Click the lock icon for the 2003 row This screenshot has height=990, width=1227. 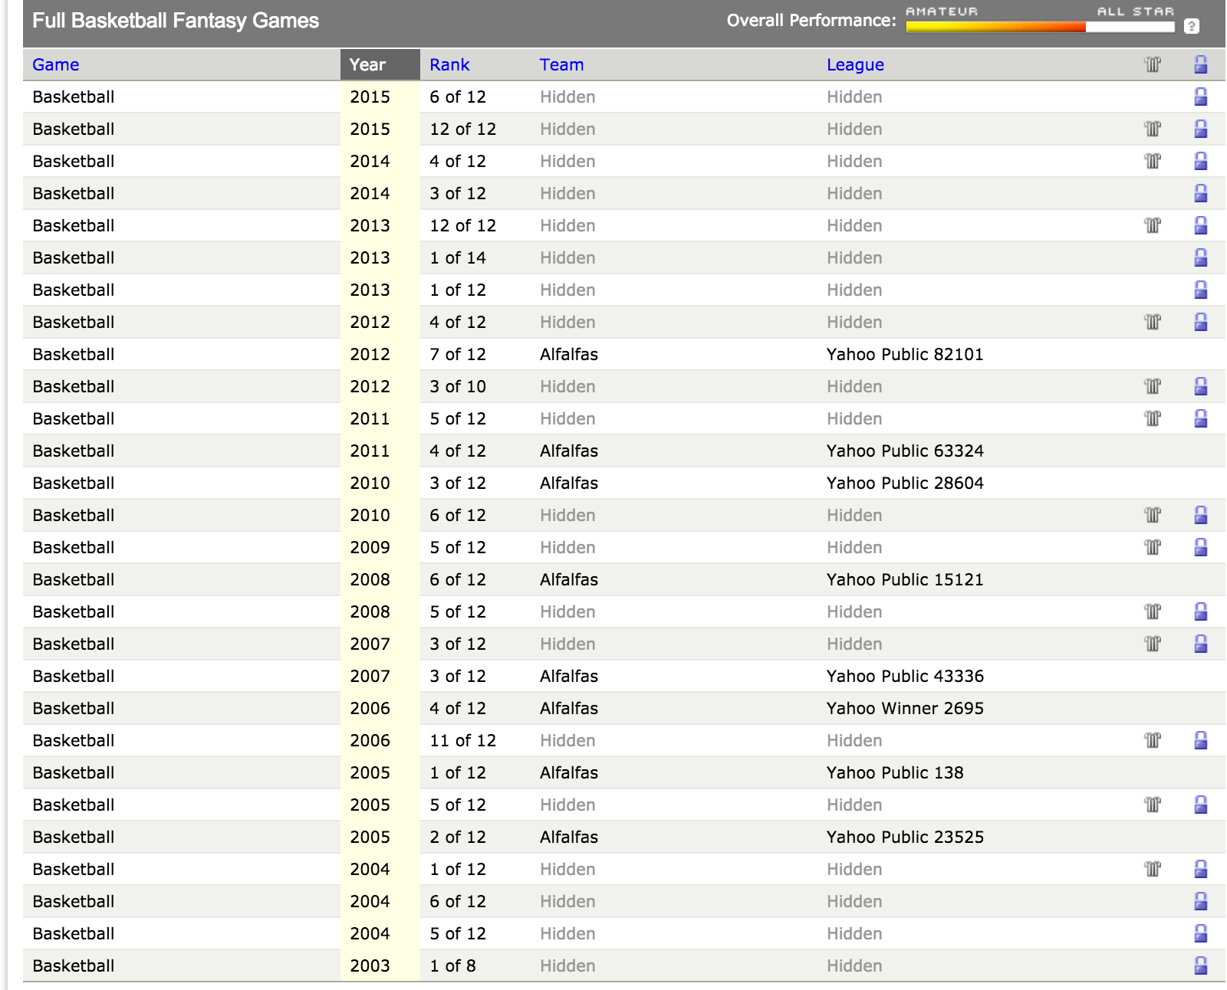(1201, 965)
